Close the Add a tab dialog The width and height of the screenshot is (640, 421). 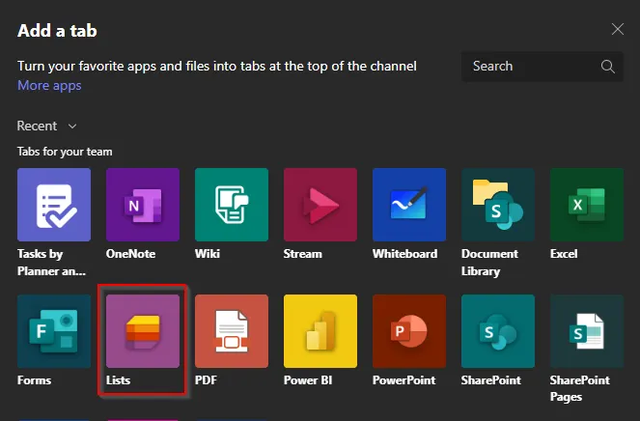tap(618, 29)
